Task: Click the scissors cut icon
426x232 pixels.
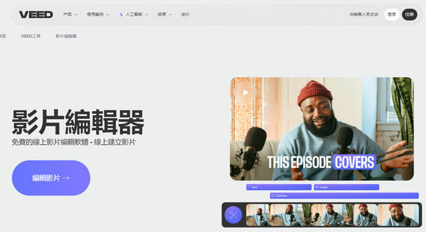Action: (x=233, y=215)
